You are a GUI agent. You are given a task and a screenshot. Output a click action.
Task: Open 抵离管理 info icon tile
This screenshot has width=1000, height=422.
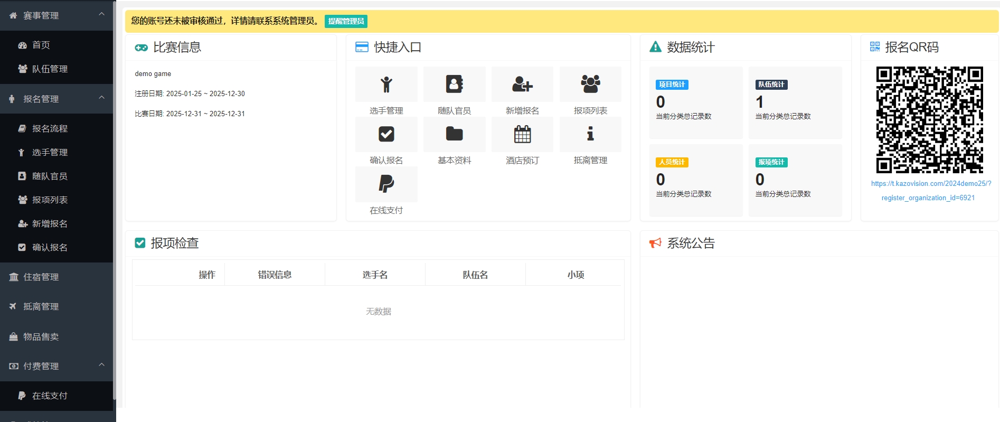pyautogui.click(x=590, y=134)
